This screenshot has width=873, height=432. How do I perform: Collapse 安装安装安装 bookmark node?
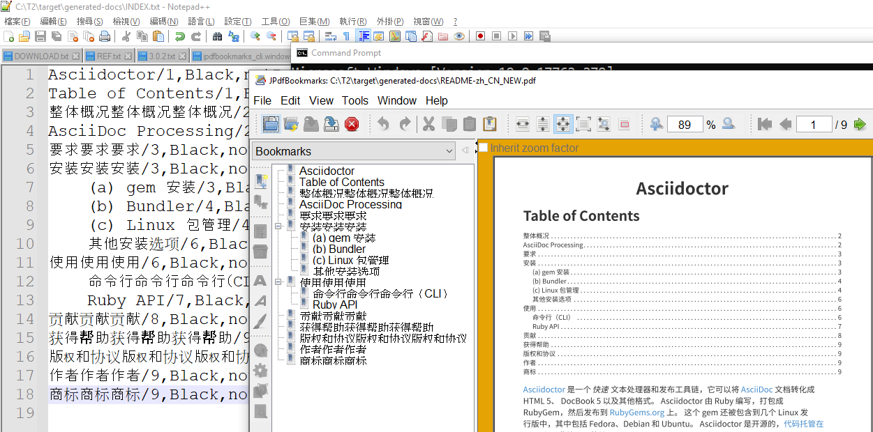coord(278,226)
